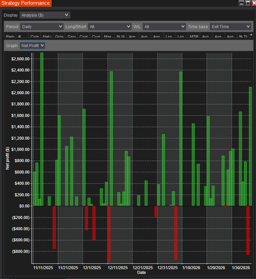Open the Long/Short filter dropdown

[x=110, y=26]
